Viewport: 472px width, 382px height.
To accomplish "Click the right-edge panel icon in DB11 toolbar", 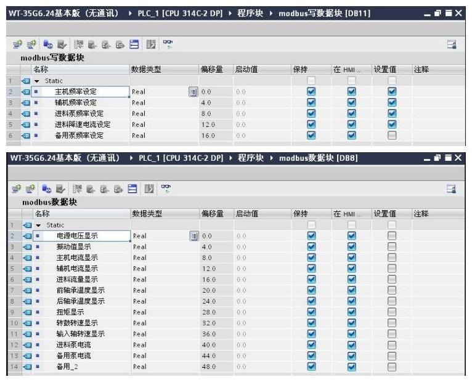I will click(451, 44).
